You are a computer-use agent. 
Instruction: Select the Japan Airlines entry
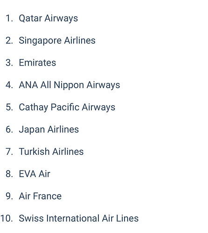[49, 130]
